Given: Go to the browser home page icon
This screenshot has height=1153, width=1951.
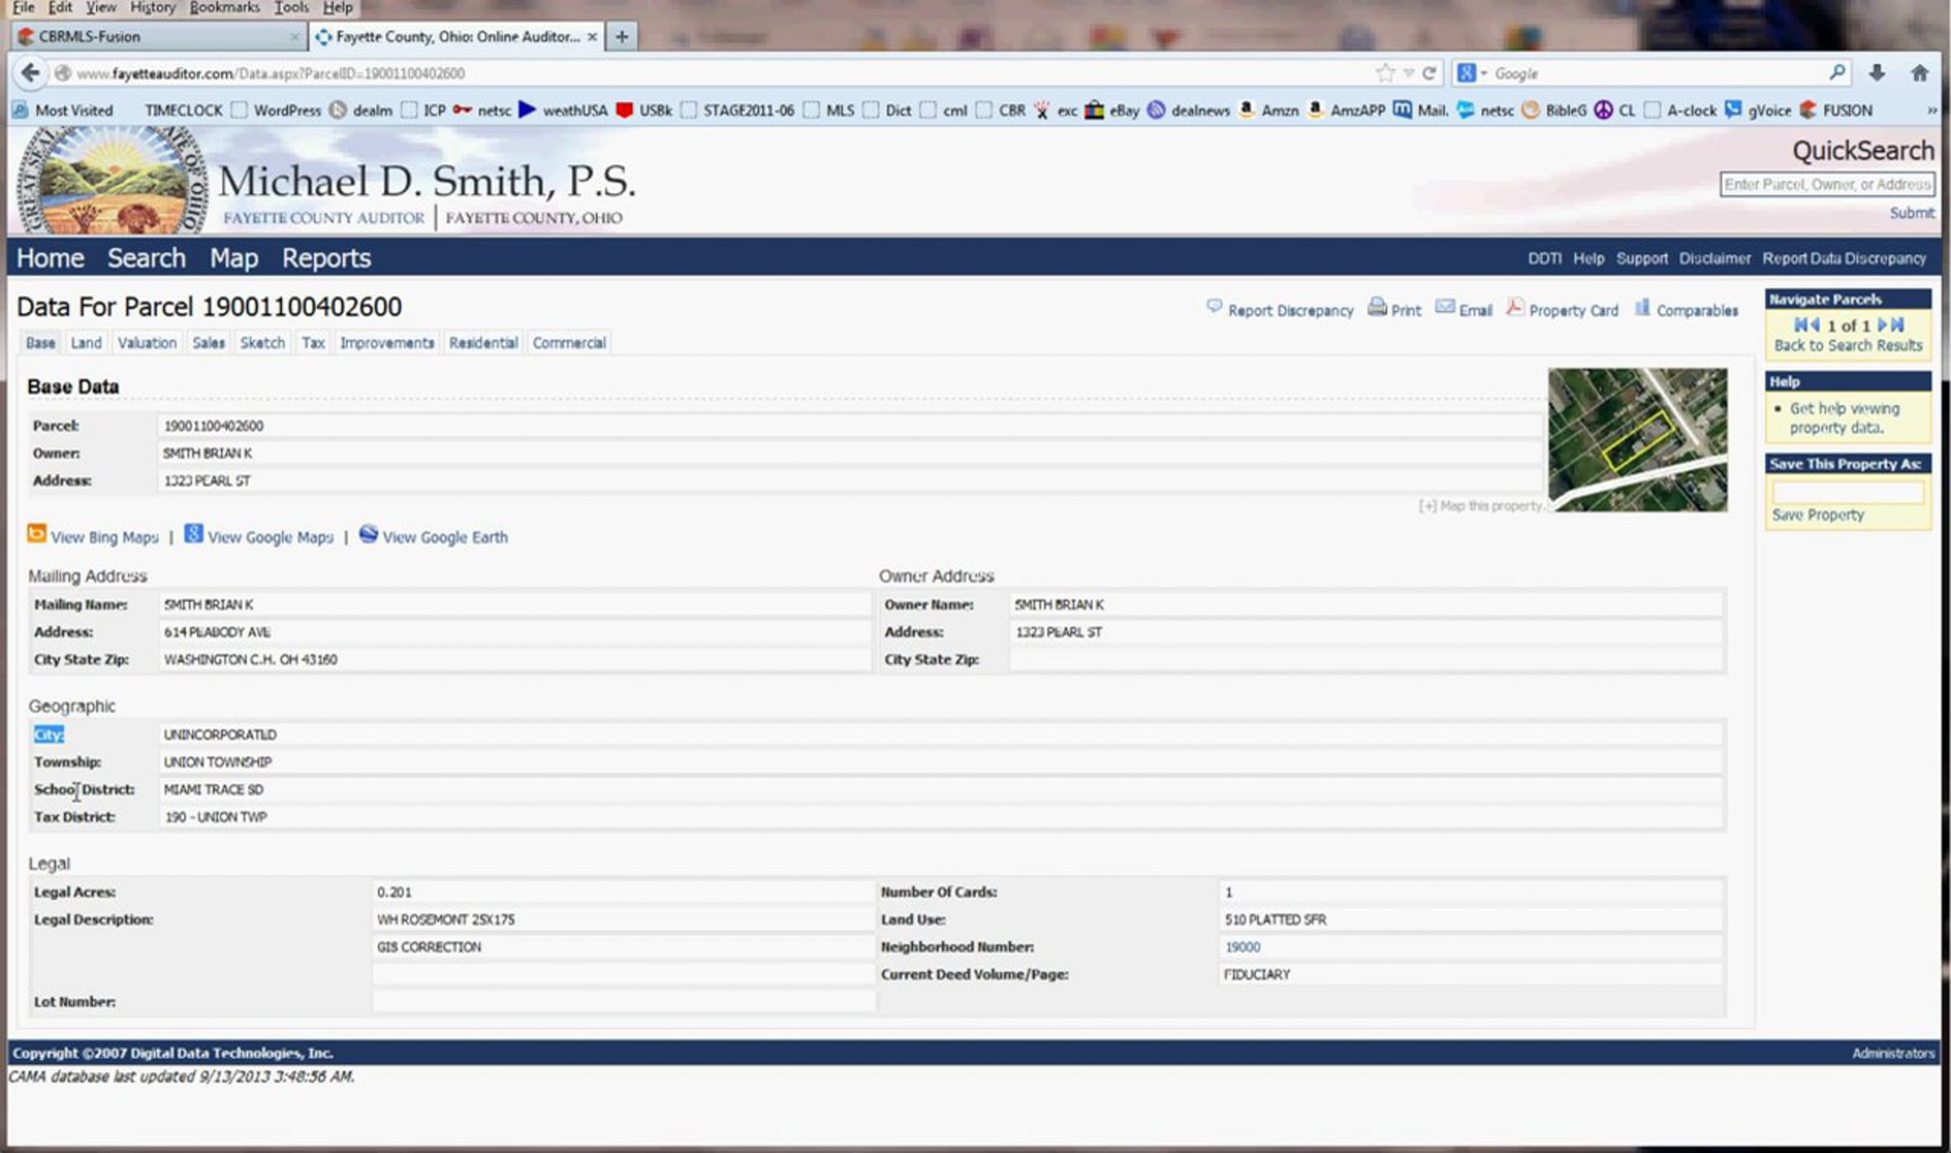Looking at the screenshot, I should pos(1920,73).
